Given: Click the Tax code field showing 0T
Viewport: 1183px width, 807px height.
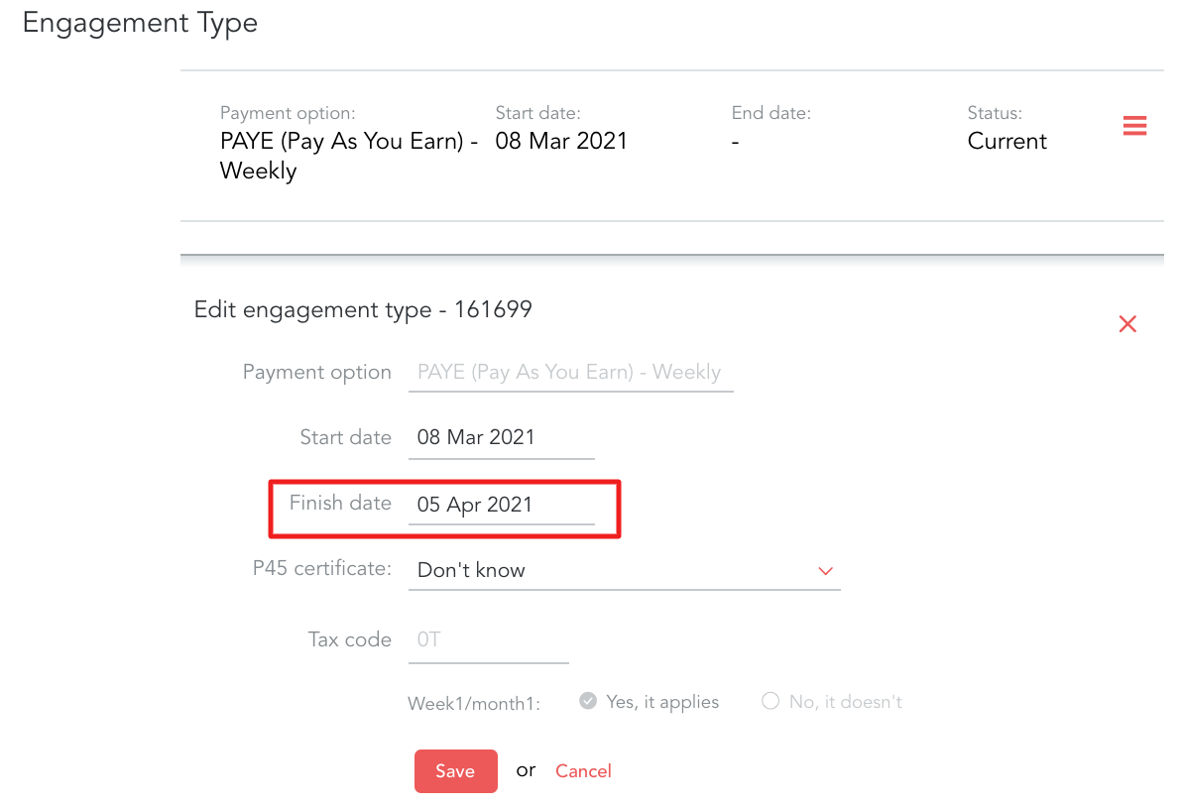Looking at the screenshot, I should [x=486, y=639].
